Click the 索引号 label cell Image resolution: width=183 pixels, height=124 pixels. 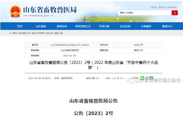click(35, 45)
